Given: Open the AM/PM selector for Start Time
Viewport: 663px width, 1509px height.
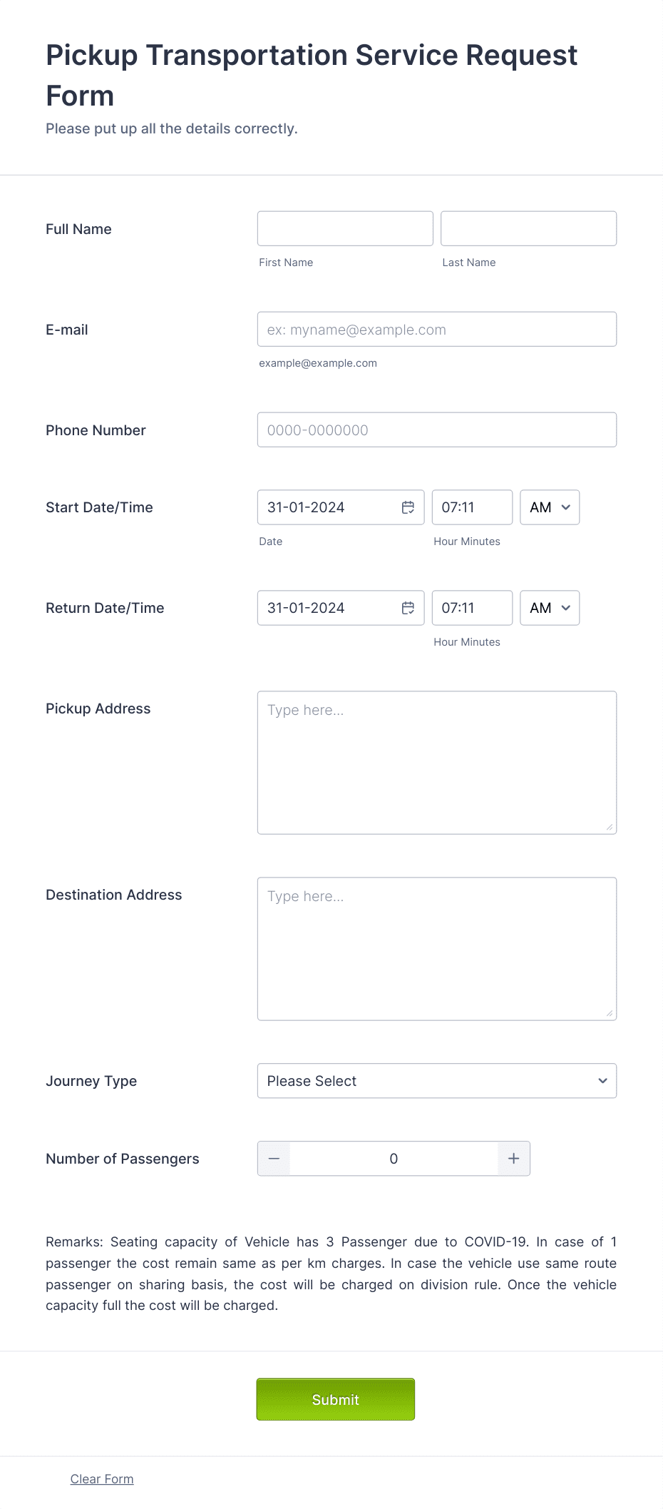Looking at the screenshot, I should (x=549, y=507).
